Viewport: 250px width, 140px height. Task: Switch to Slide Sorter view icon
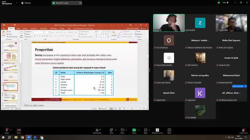point(116,109)
